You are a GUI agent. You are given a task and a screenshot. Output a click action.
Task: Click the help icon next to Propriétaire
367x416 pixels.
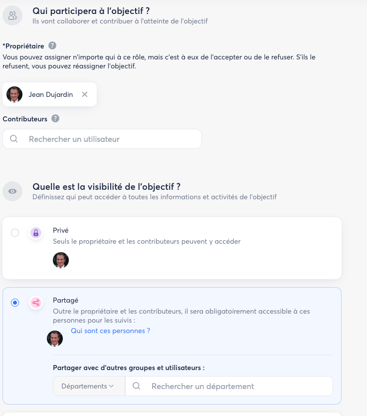pyautogui.click(x=52, y=46)
